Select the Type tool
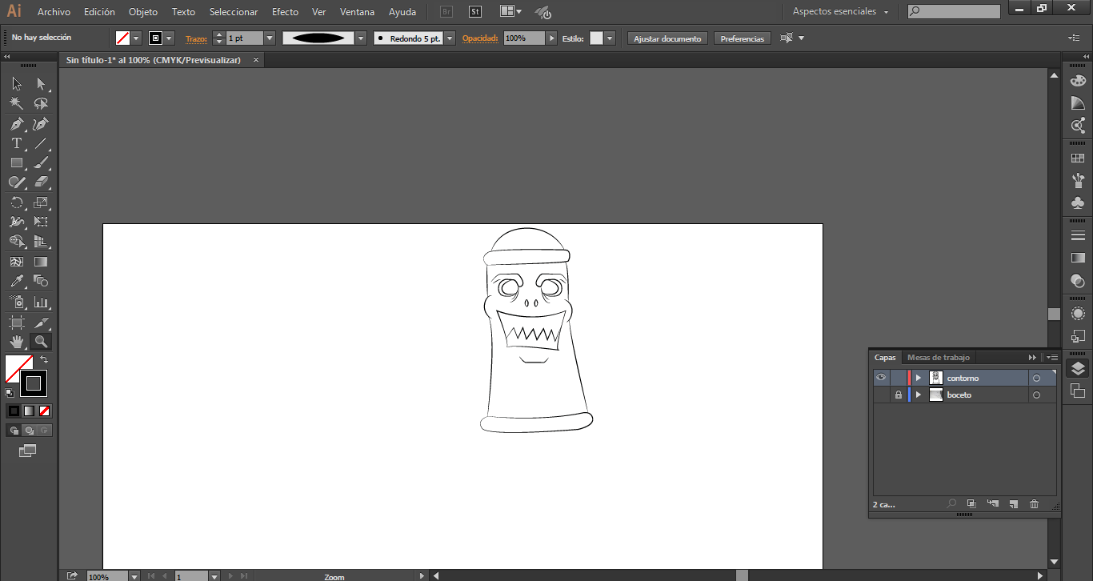The height and width of the screenshot is (581, 1093). pyautogui.click(x=16, y=144)
